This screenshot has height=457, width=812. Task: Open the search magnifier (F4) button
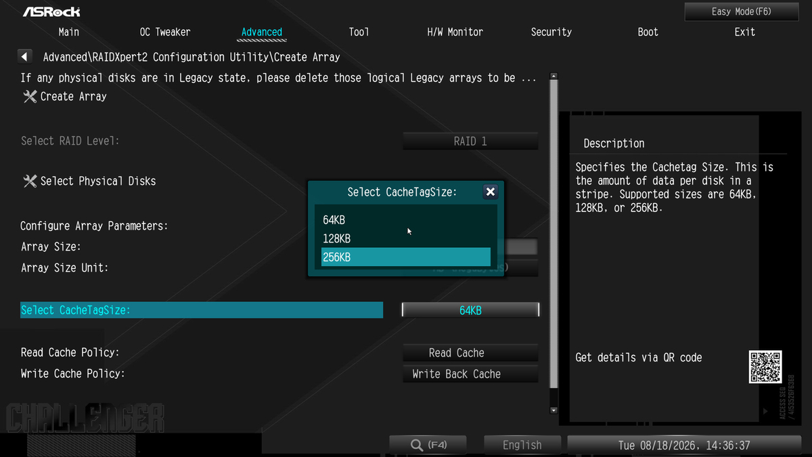pos(429,445)
